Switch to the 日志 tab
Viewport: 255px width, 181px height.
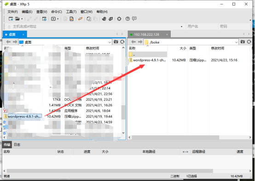click(x=17, y=145)
